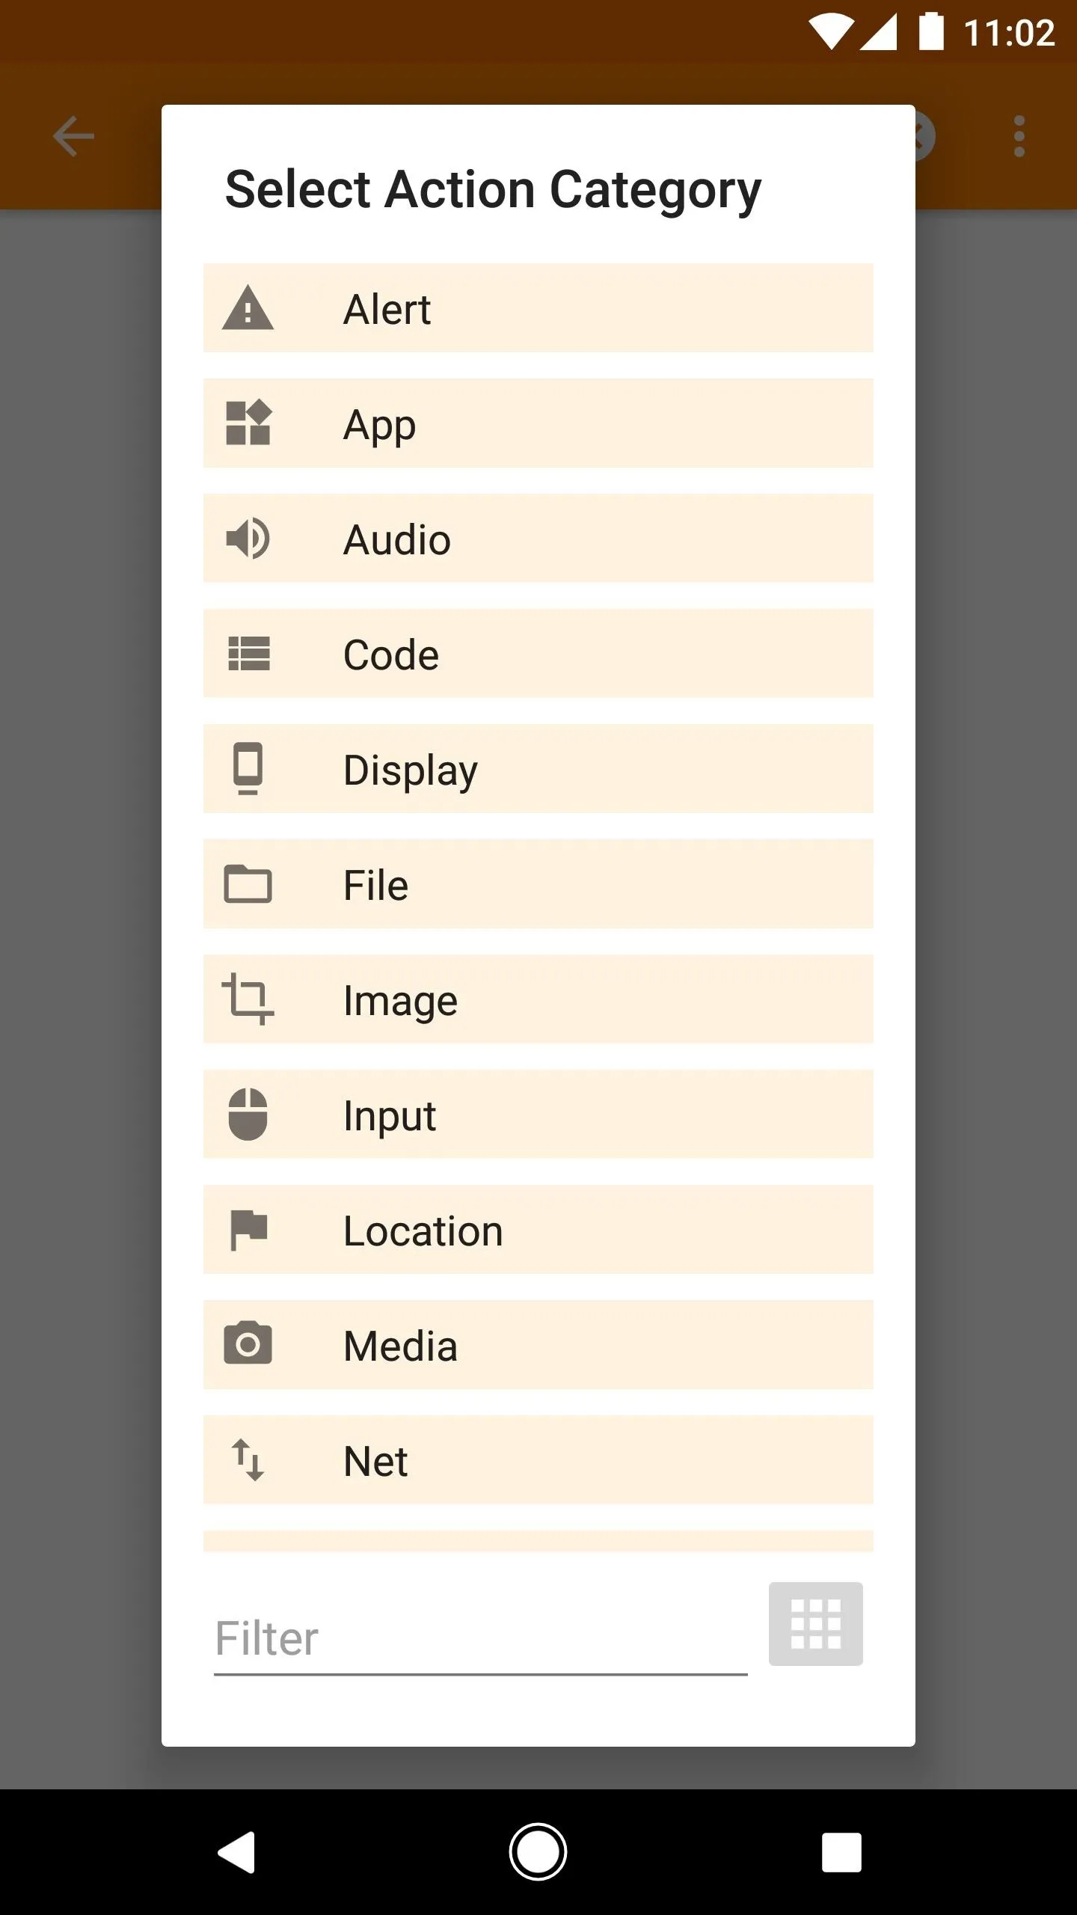Select the Input mouse icon
This screenshot has height=1915, width=1077.
248,1114
